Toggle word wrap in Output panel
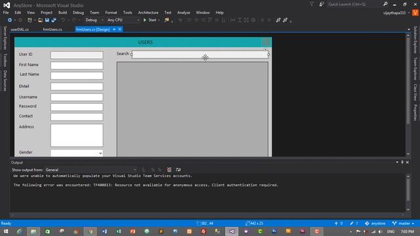This screenshot has height=236, width=420. (x=178, y=170)
